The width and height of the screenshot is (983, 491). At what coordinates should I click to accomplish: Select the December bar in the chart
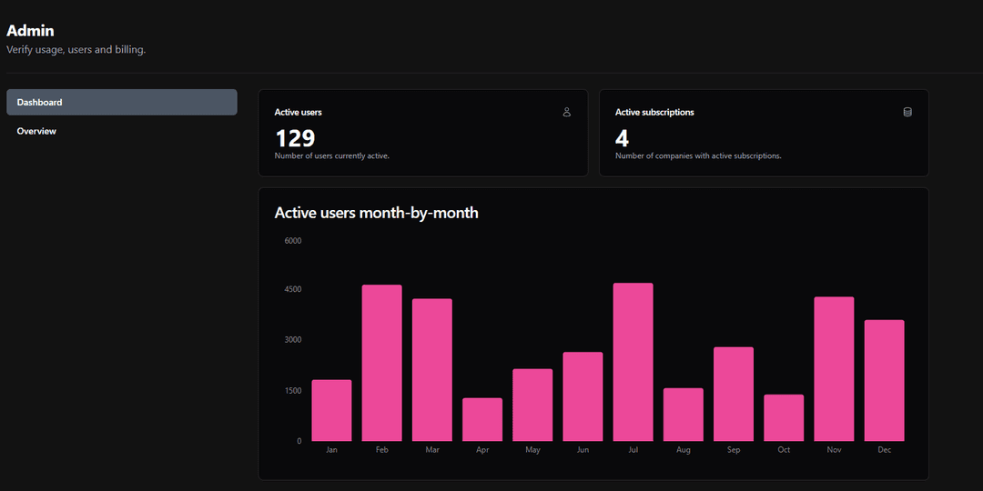[x=884, y=380]
